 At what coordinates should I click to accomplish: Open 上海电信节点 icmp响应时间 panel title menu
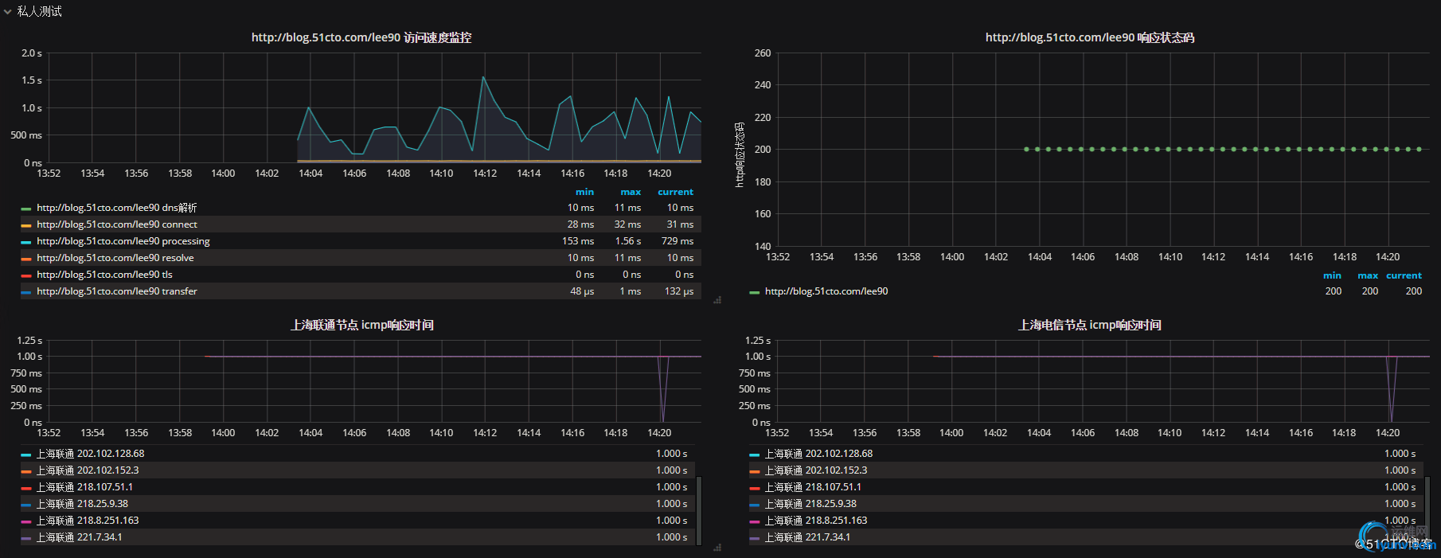(1089, 325)
